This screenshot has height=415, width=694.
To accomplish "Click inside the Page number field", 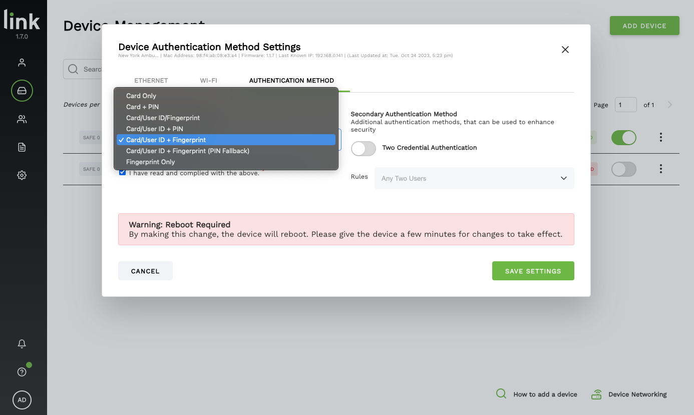I will (625, 105).
